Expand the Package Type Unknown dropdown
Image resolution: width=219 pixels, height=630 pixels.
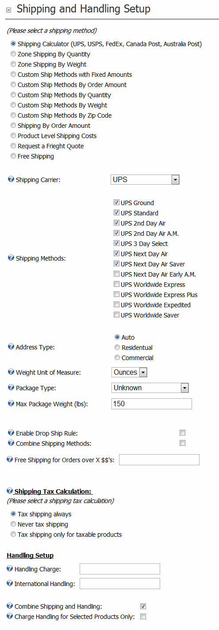point(150,388)
